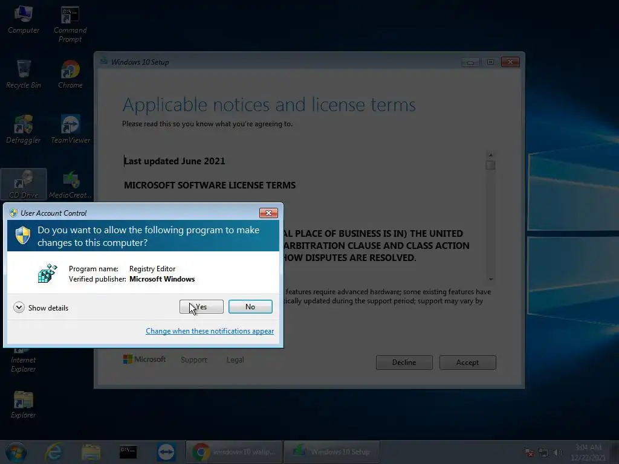This screenshot has height=464, width=619.
Task: Select the Command Prompt desktop icon
Action: pos(70,24)
